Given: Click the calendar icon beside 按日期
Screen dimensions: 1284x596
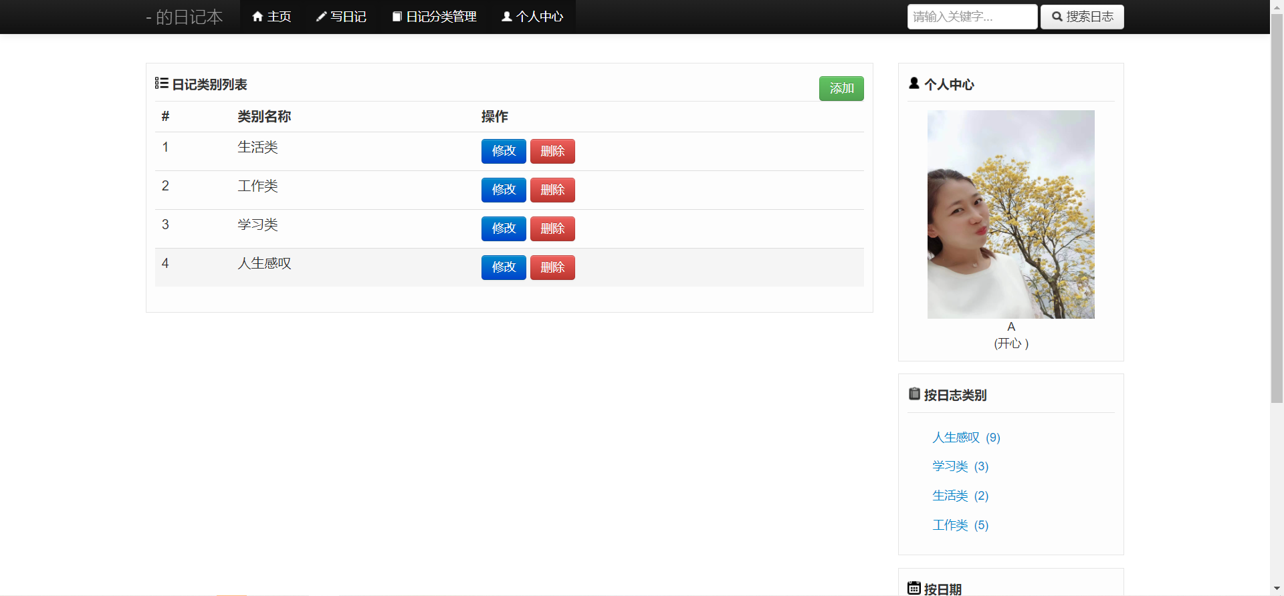Looking at the screenshot, I should (x=914, y=588).
